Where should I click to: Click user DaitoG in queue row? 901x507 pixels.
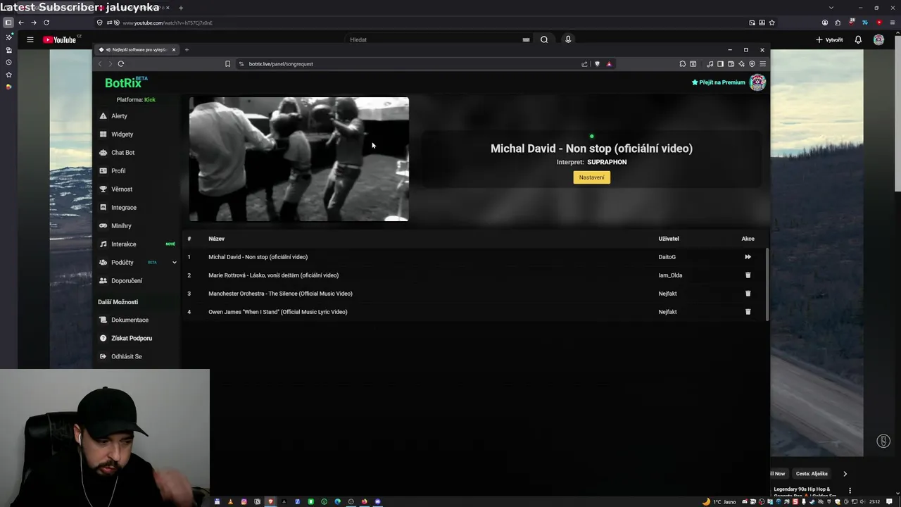tap(667, 257)
